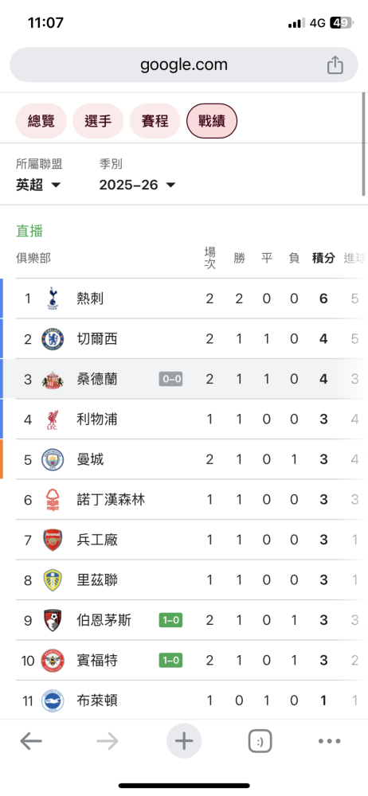Select the 選手 tab
This screenshot has width=368, height=796.
tap(98, 121)
